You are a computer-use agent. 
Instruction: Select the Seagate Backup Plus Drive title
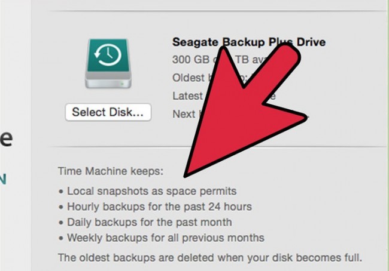(249, 42)
